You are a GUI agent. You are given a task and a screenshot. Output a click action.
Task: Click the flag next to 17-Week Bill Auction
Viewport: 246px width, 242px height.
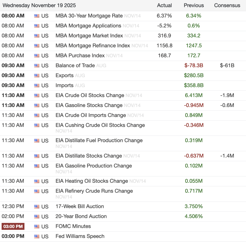point(37,207)
